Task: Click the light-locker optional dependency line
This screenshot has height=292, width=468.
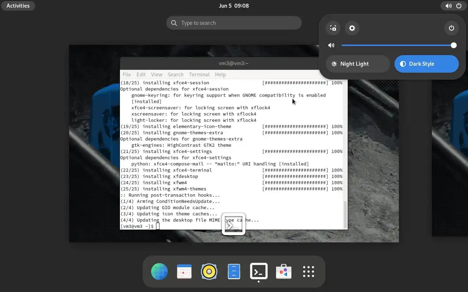Action: click(194, 120)
